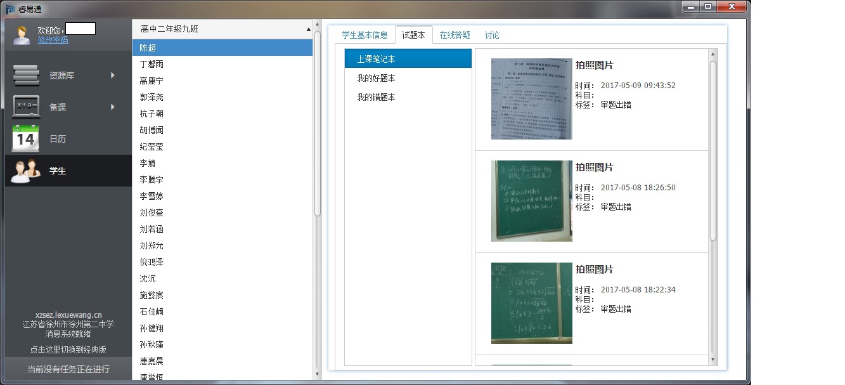Image resolution: width=845 pixels, height=385 pixels.
Task: Select student 杭子朝
Action: (223, 114)
